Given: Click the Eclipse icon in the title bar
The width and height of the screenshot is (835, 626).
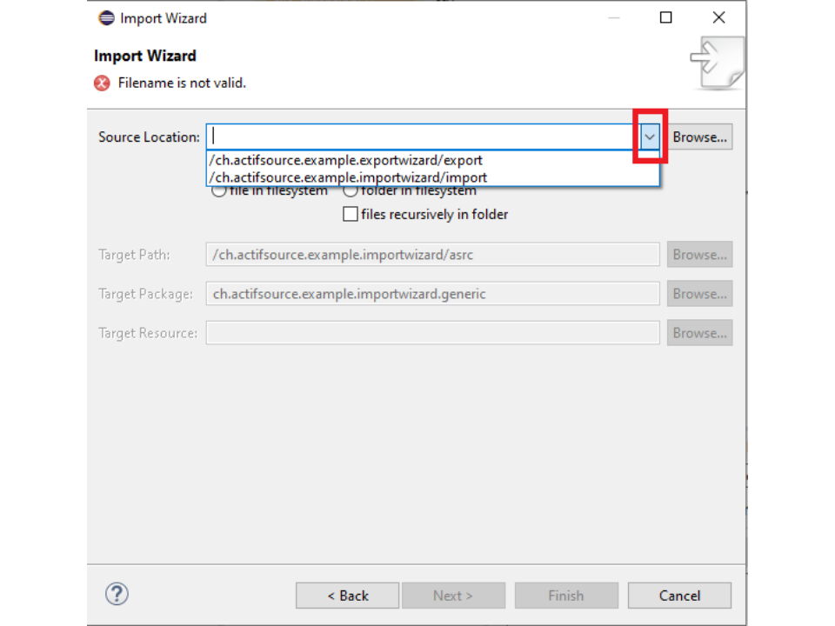Looking at the screenshot, I should click(x=106, y=18).
